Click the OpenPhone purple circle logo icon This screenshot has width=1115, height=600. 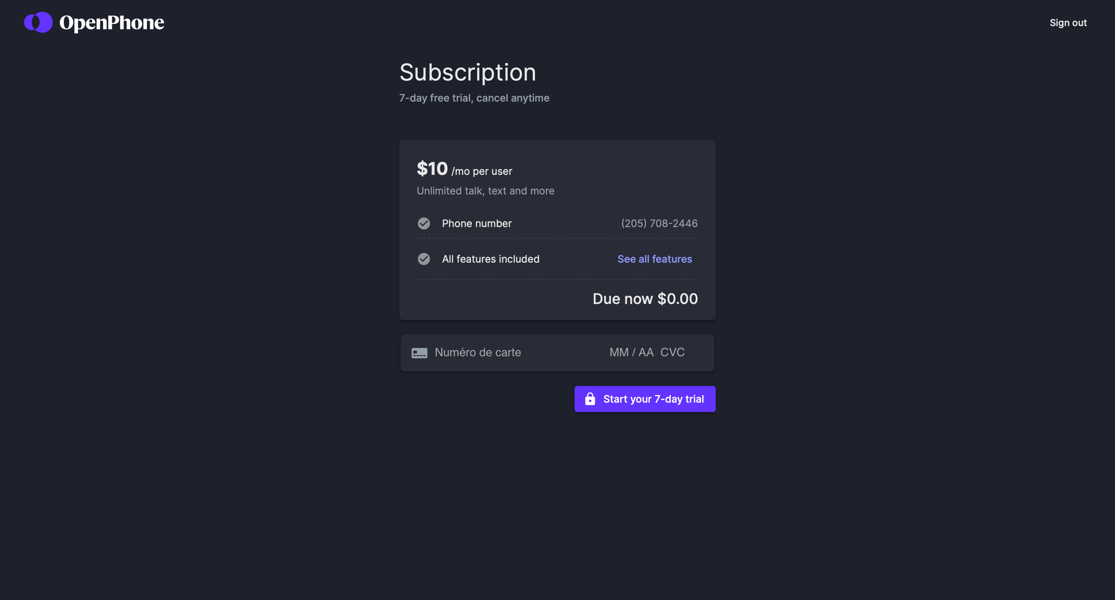[38, 22]
